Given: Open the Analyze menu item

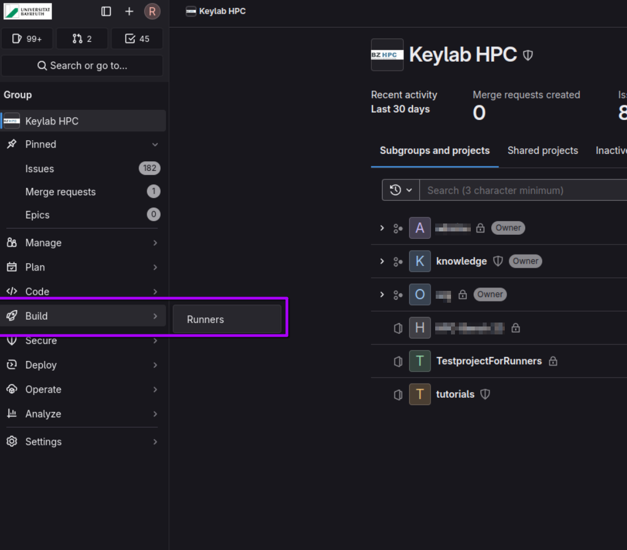Looking at the screenshot, I should tap(83, 414).
